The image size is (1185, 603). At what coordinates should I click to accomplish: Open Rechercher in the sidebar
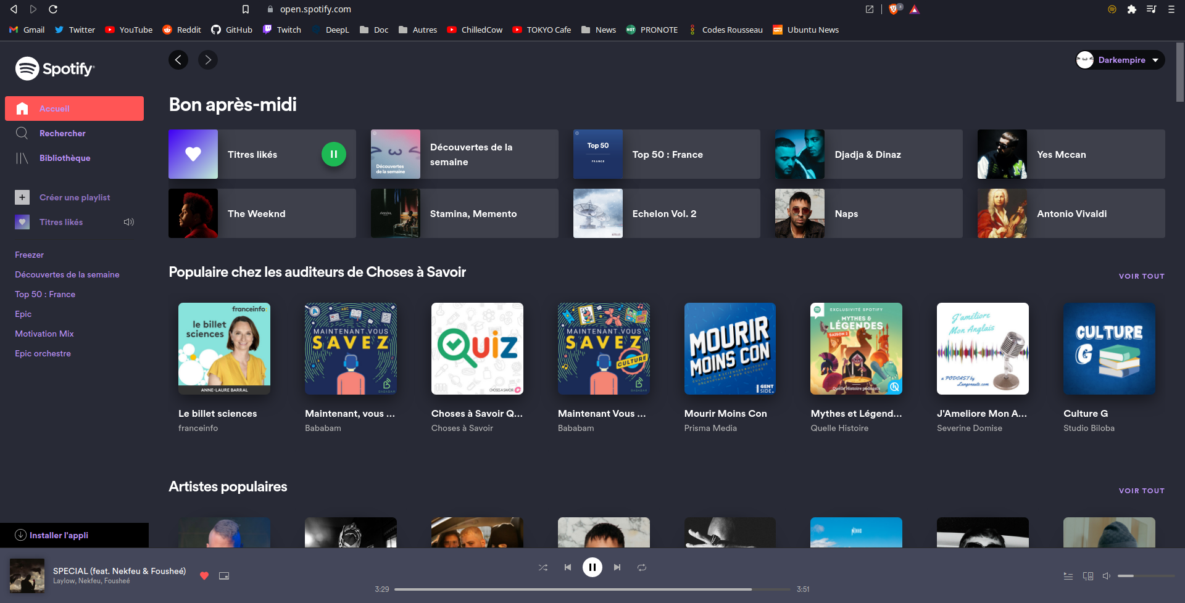point(74,133)
